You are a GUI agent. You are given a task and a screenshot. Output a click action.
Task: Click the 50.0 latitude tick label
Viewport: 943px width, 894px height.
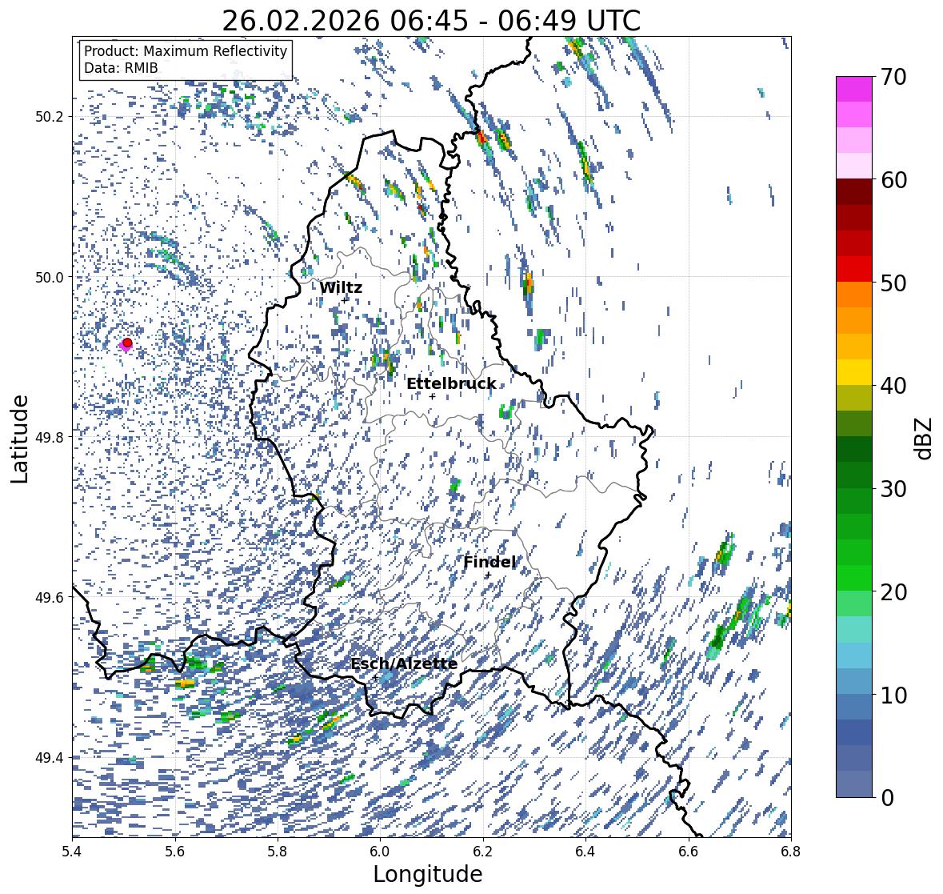50,278
